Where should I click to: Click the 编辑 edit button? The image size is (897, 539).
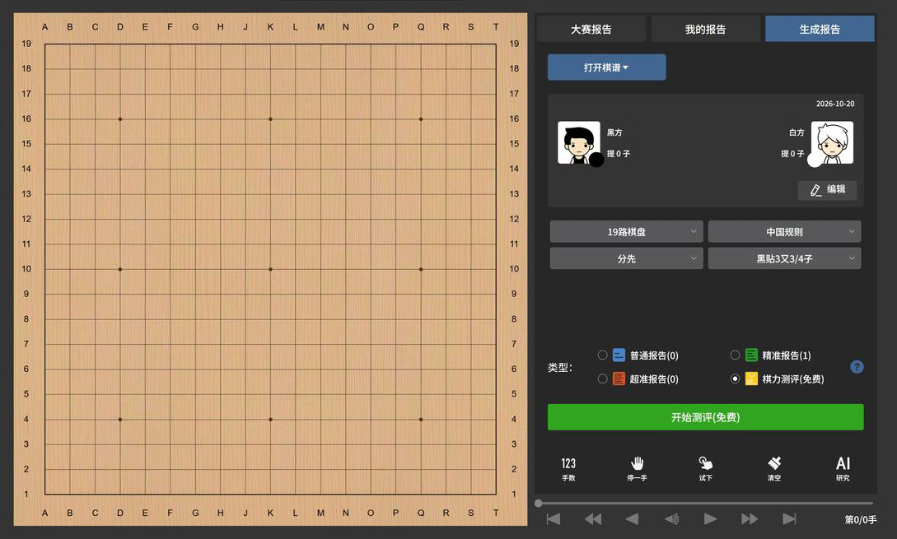pos(827,190)
